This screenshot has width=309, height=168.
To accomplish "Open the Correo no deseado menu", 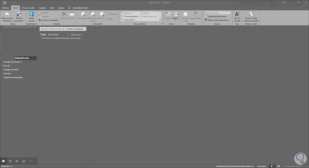I will coord(49,20).
